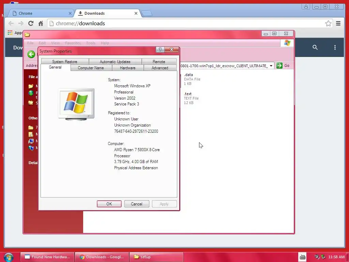349x262 pixels.
Task: Open the Tools menu in Explorer
Action: (x=91, y=43)
